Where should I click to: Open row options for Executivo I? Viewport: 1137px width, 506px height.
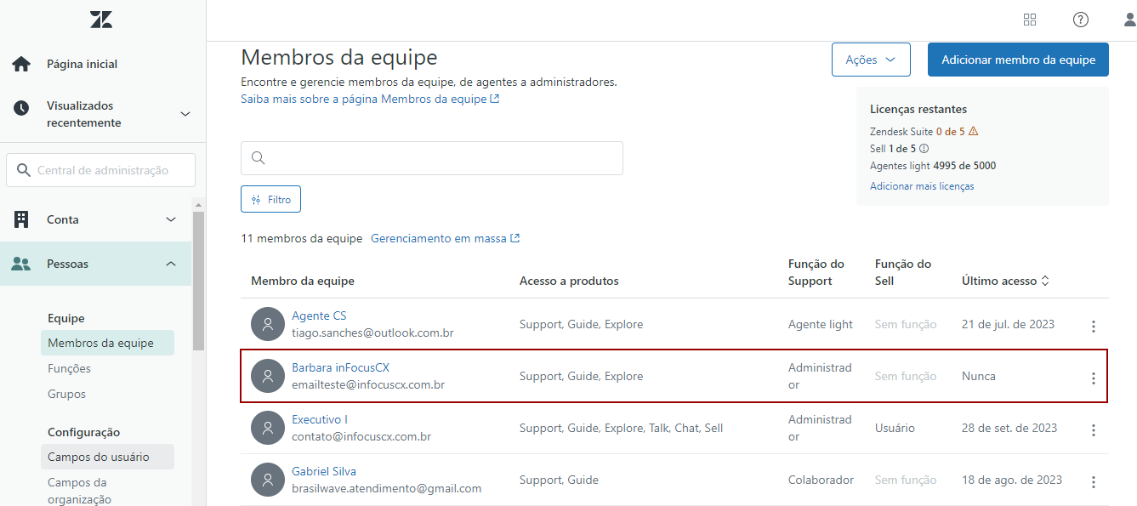pyautogui.click(x=1093, y=429)
